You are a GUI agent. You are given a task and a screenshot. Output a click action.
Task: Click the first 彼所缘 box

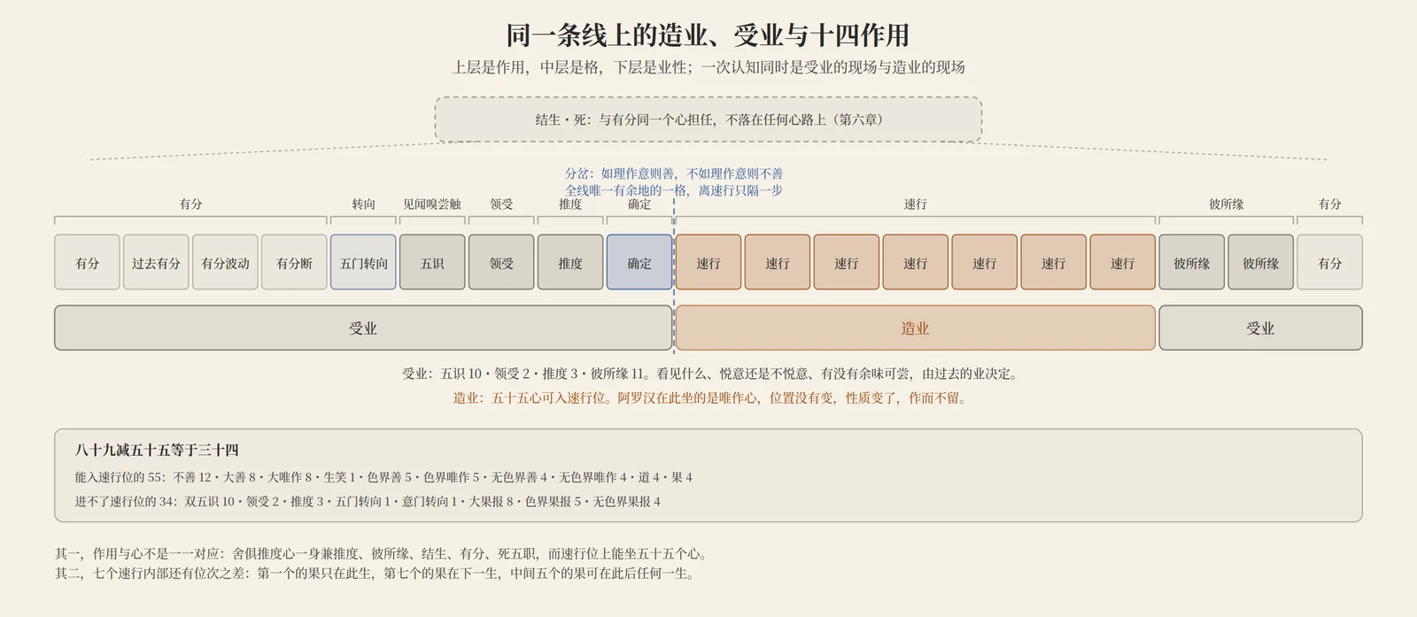coord(1192,262)
